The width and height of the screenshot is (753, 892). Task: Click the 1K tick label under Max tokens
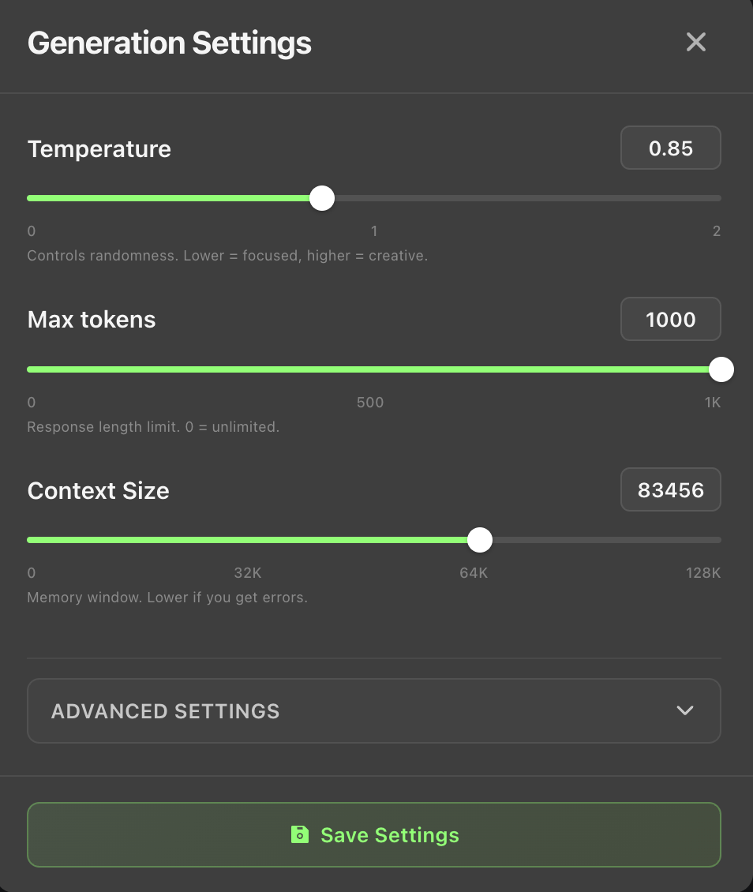coord(712,403)
